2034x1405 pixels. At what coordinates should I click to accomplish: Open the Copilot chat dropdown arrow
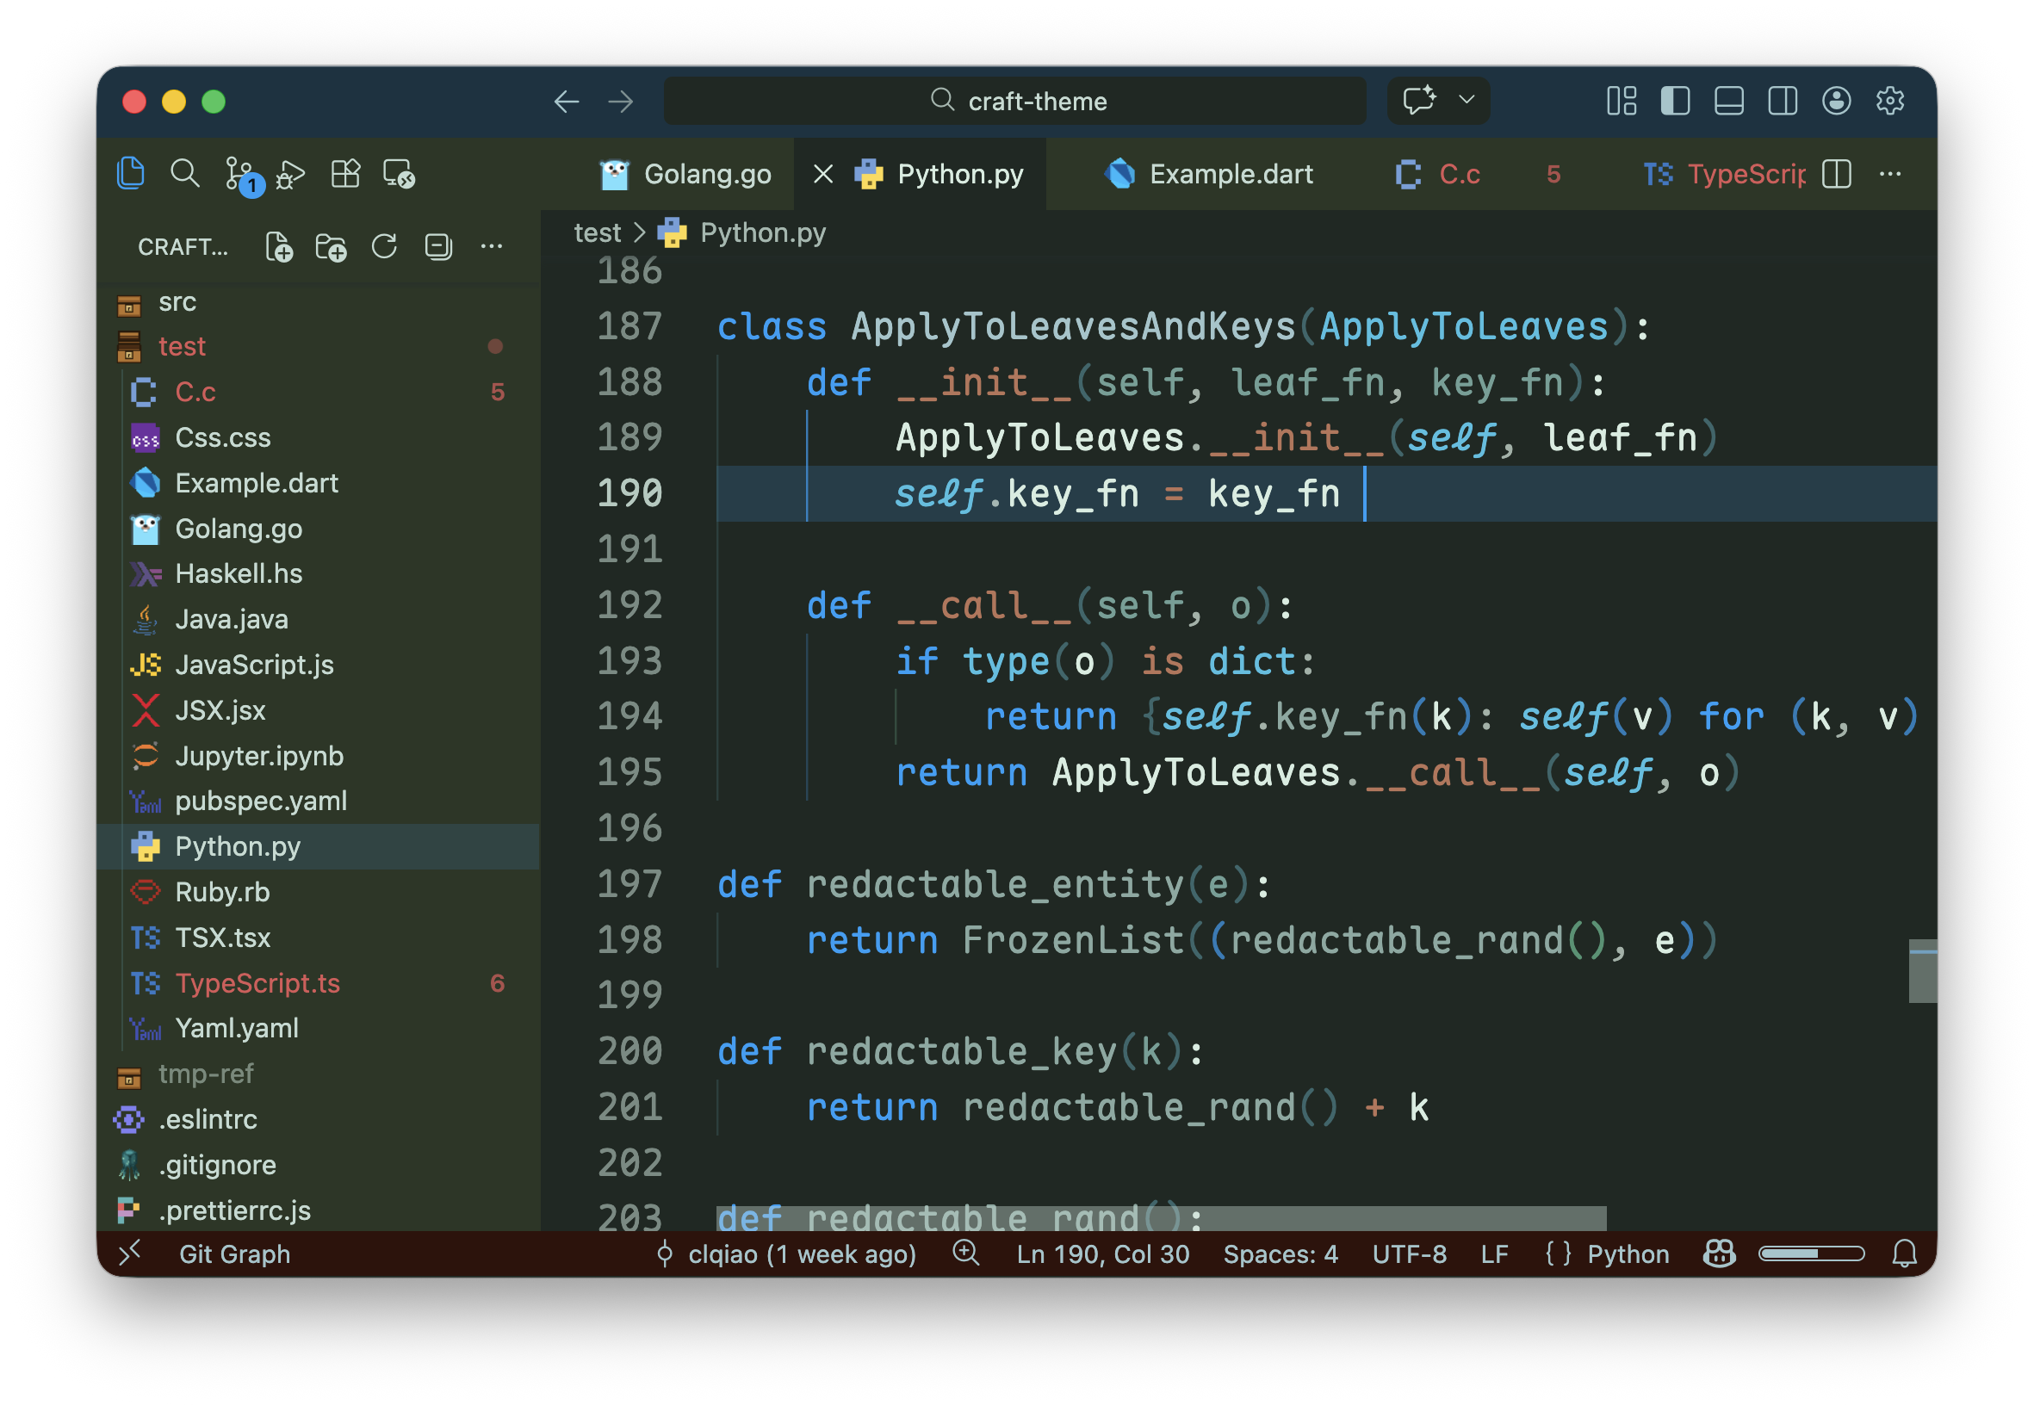coord(1466,101)
